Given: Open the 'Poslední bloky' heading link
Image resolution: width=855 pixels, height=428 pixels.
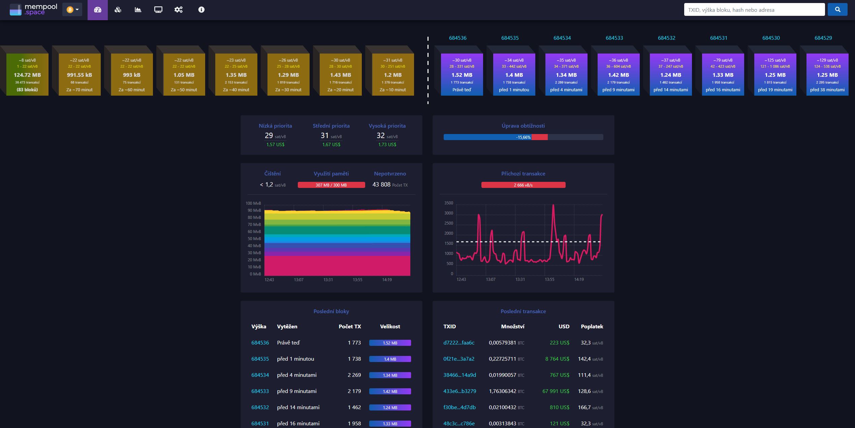Looking at the screenshot, I should (x=331, y=311).
